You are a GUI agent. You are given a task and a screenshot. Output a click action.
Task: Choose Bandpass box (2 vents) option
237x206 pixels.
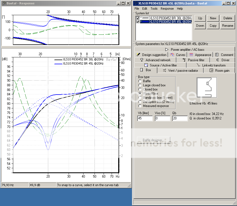(x=140, y=102)
